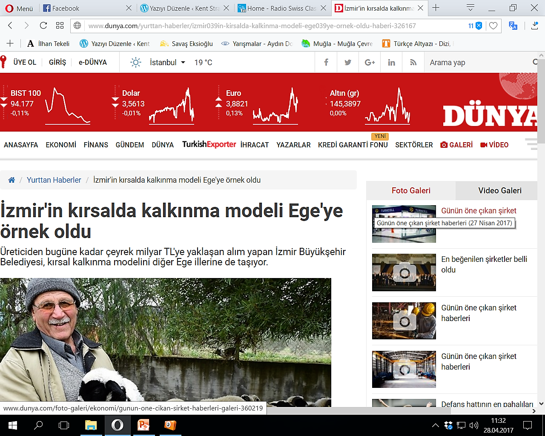Open Opera speed dial grid icon
The width and height of the screenshot is (545, 436).
(x=60, y=26)
